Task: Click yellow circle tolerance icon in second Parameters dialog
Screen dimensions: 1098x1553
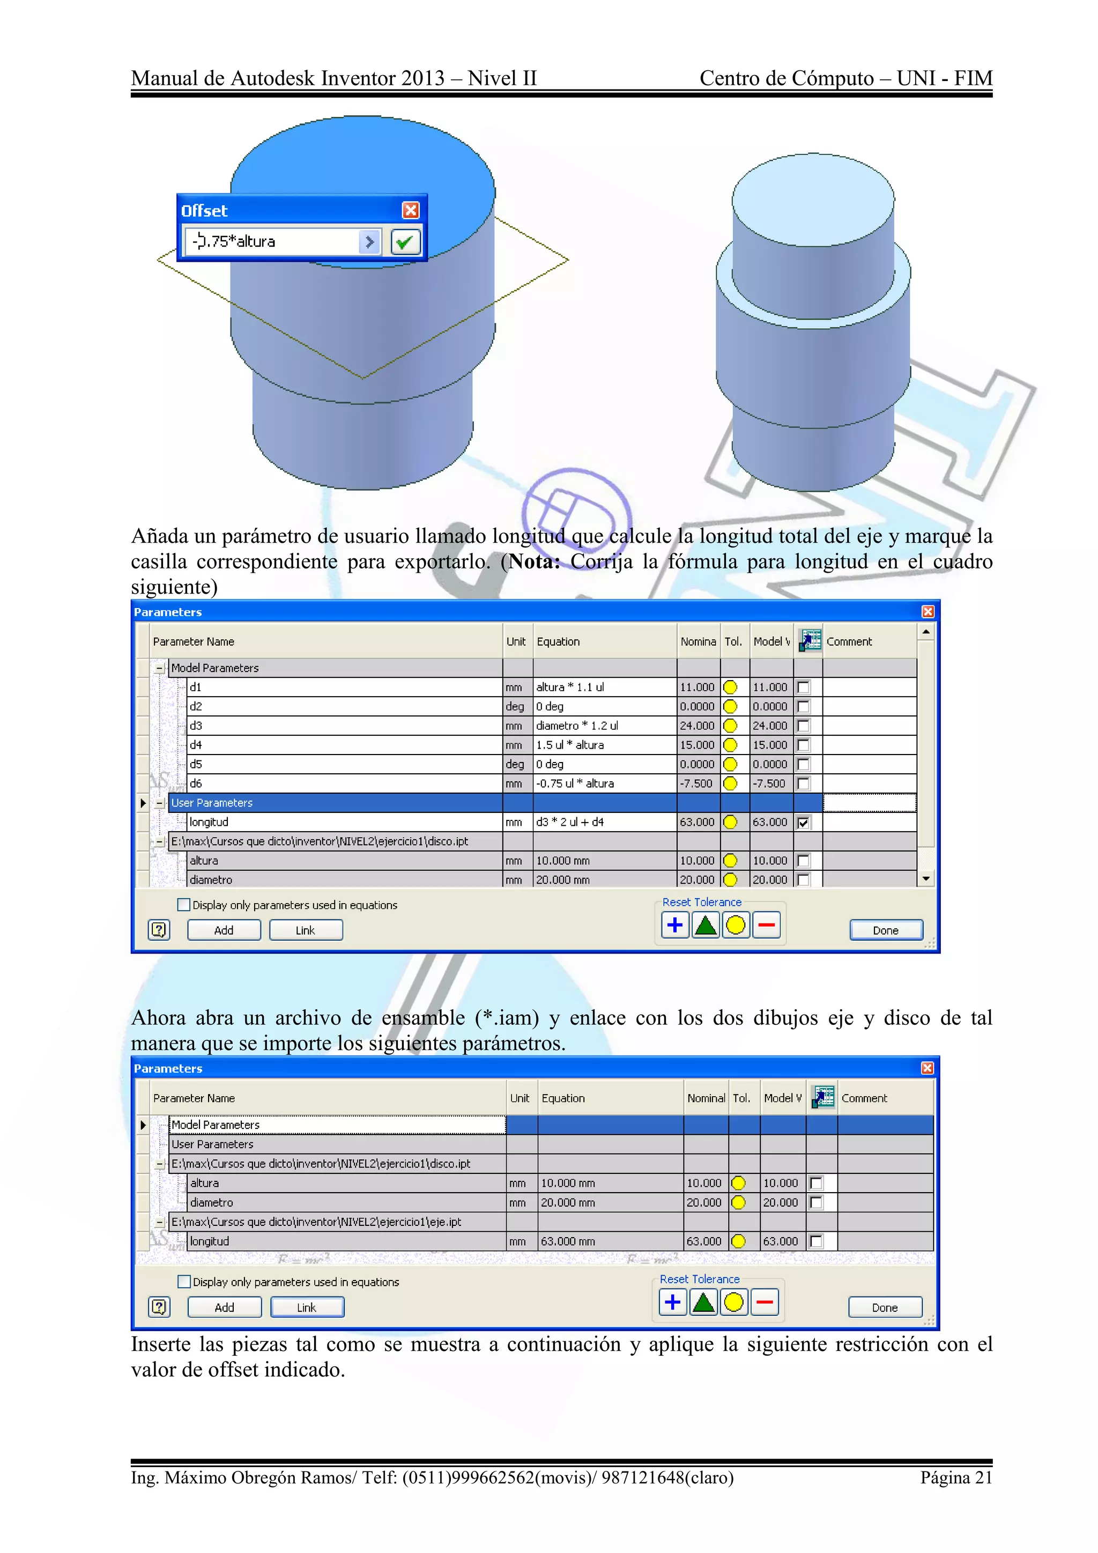Action: [733, 1301]
